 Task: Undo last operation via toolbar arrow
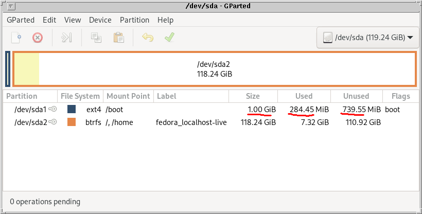(148, 38)
